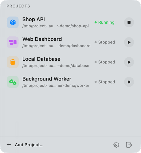Click the quit exit-arrow icon
141x153 pixels.
click(129, 145)
